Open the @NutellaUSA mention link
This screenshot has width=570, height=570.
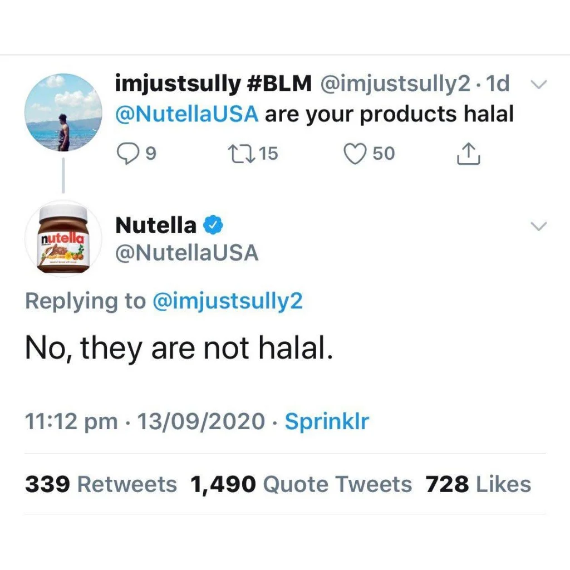click(186, 114)
